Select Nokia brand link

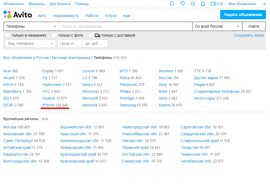click(124, 78)
